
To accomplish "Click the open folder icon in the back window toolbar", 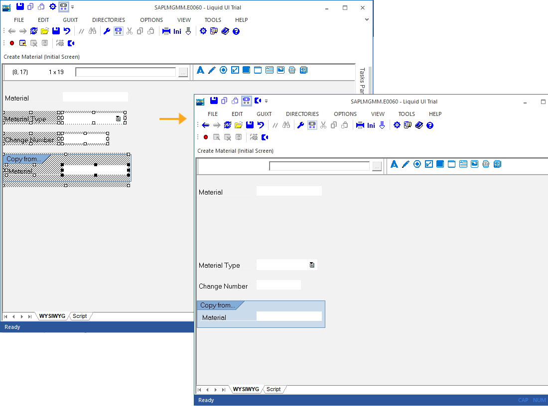I will pyautogui.click(x=45, y=31).
